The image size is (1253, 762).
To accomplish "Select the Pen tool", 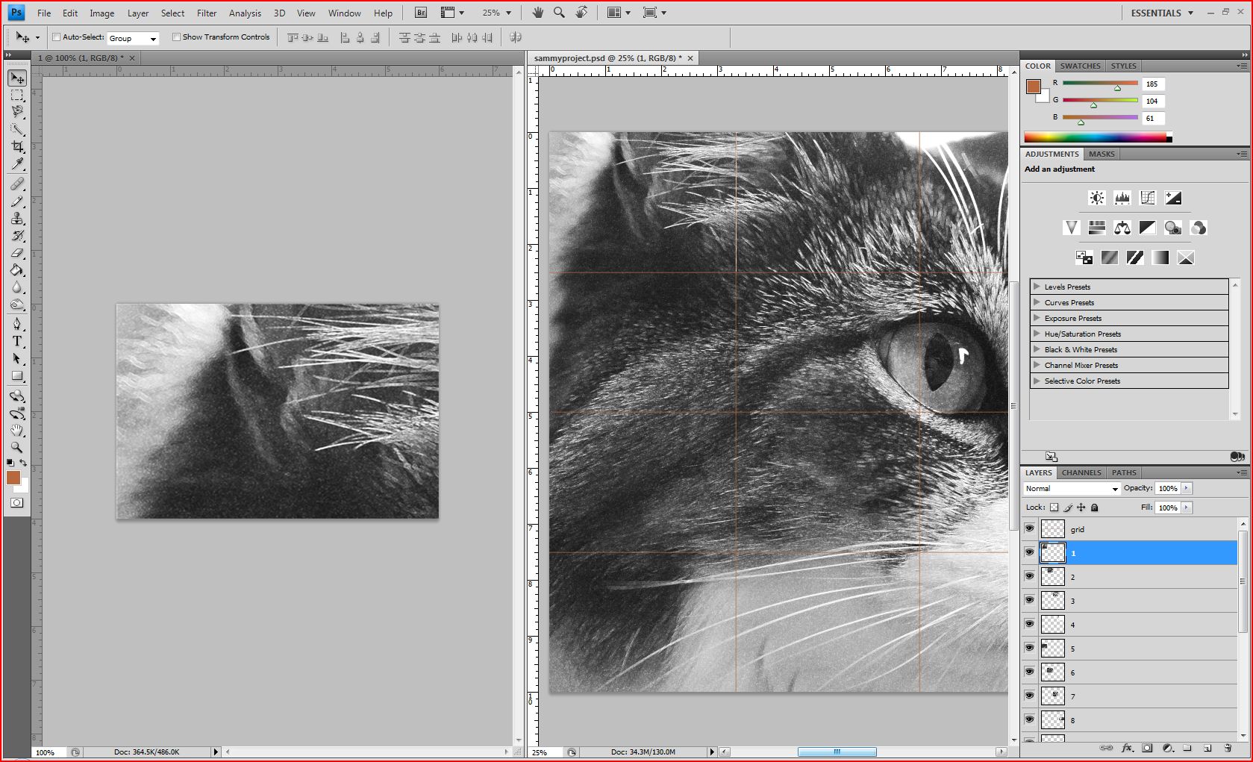I will [x=17, y=324].
